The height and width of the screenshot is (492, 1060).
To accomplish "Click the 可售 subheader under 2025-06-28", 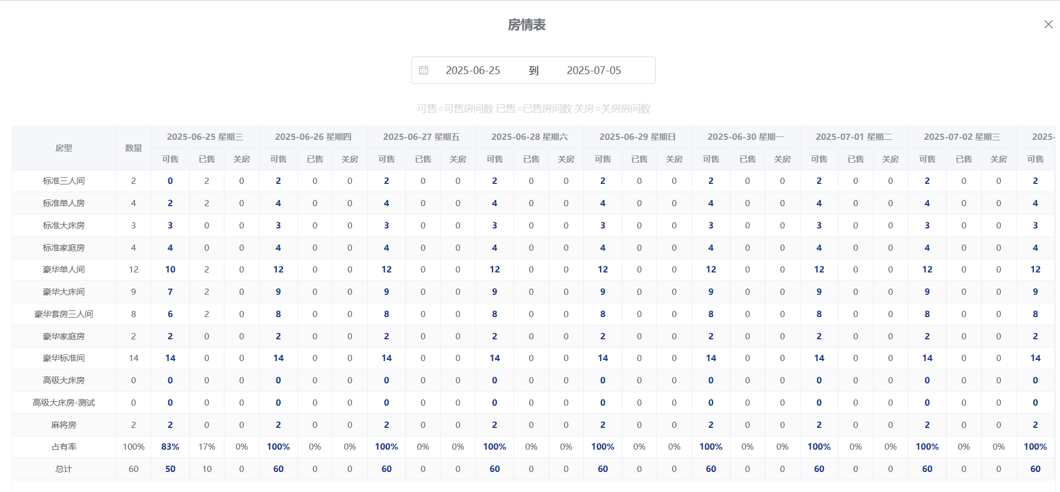I will click(495, 159).
